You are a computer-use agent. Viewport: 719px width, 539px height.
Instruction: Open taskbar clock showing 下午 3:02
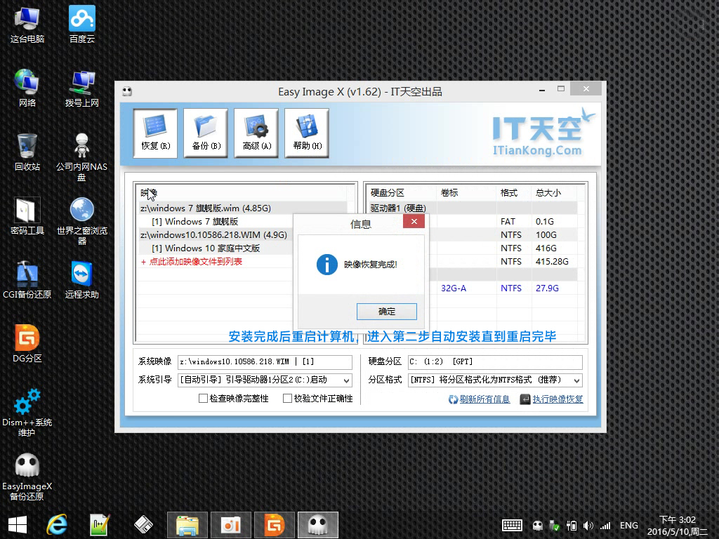coord(678,526)
